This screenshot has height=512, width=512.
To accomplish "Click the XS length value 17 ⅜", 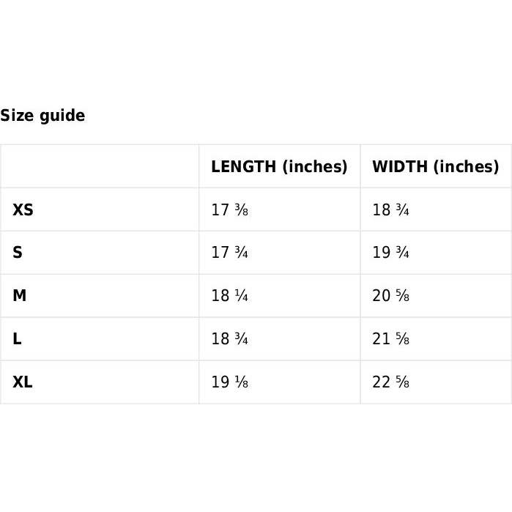I will pos(229,210).
